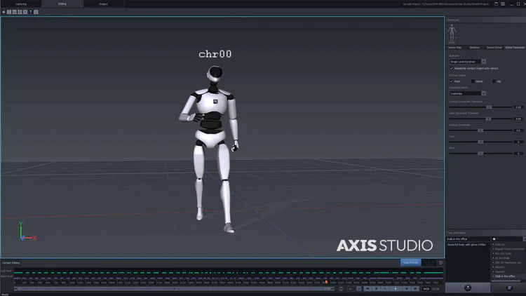Click the take name field 'Walk in the office'
The height and width of the screenshot is (296, 526).
coord(468,239)
